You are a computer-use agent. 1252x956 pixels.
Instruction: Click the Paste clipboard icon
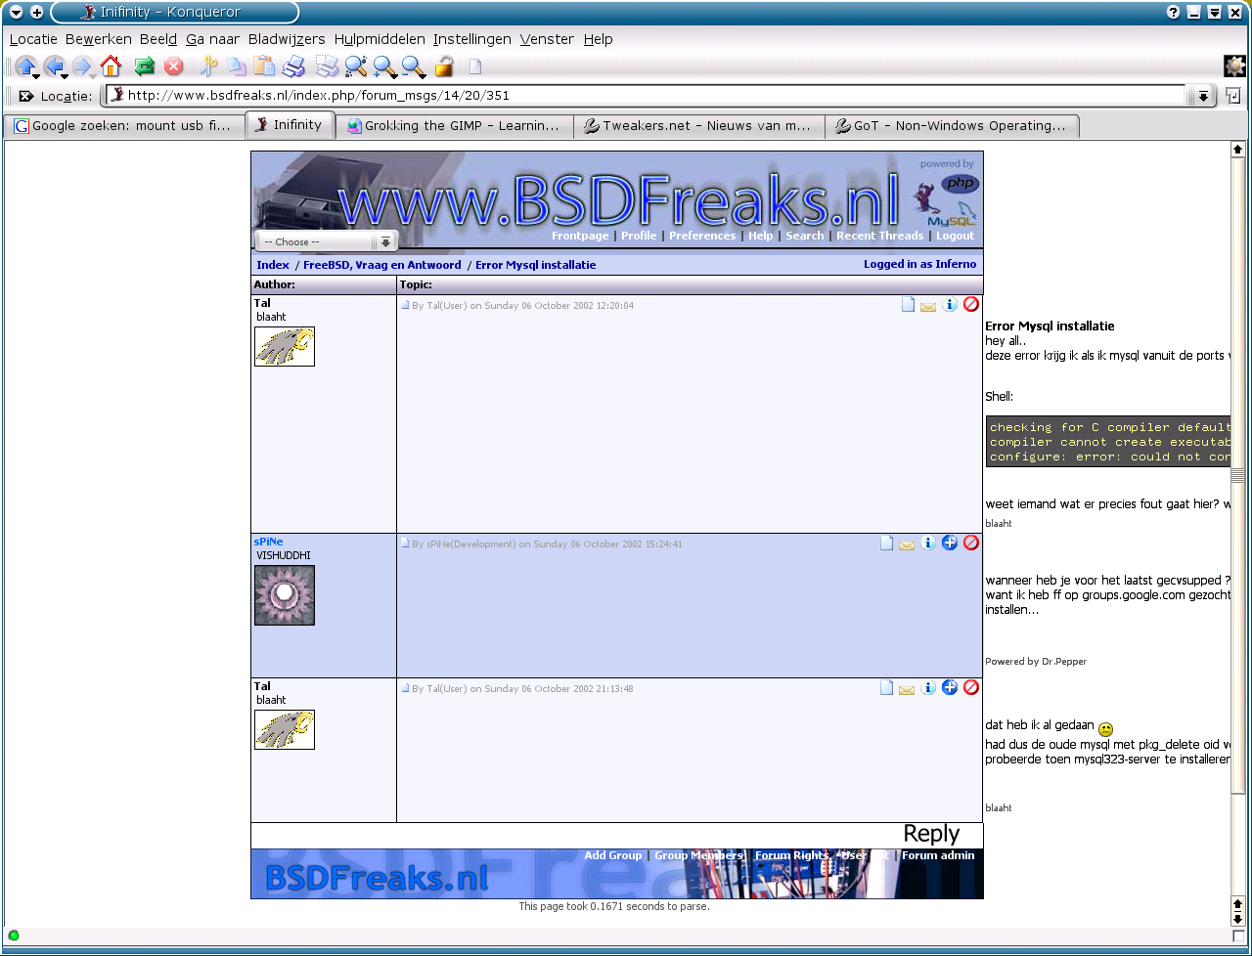coord(264,66)
